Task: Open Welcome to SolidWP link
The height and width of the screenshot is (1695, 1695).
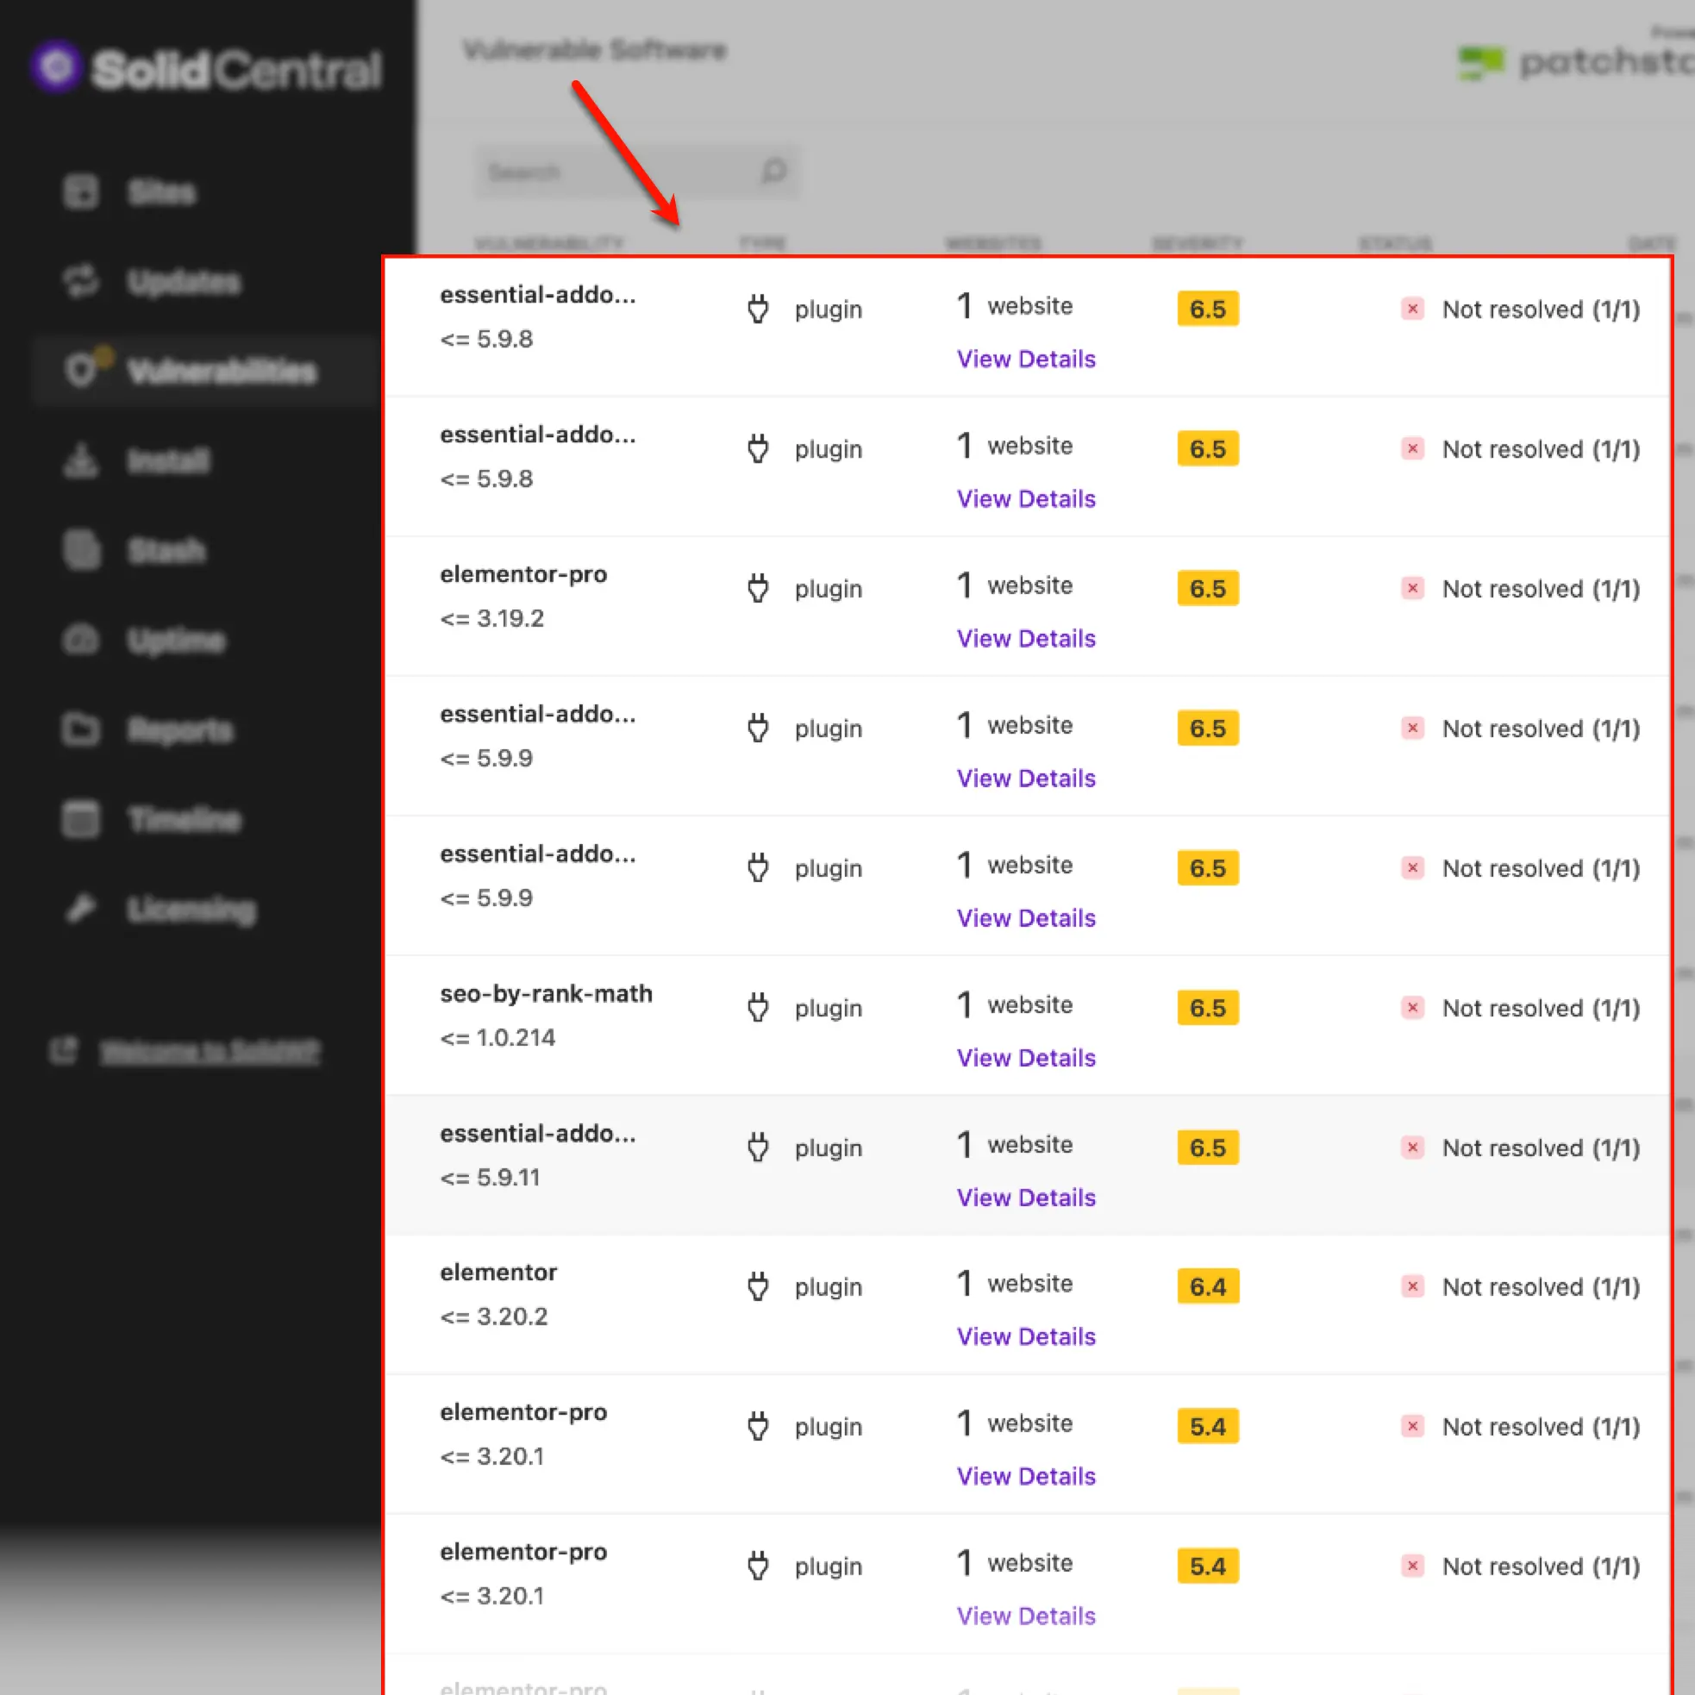Action: click(x=210, y=1052)
